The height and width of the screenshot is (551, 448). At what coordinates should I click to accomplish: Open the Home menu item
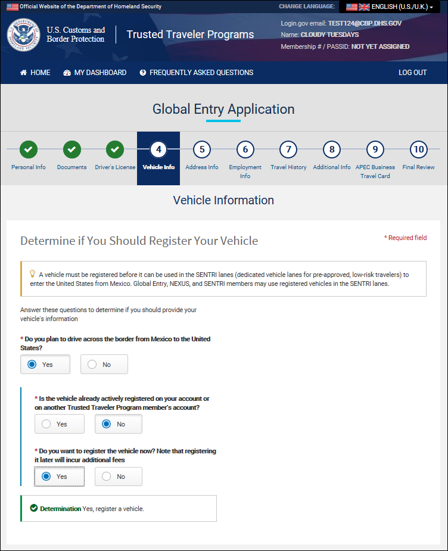(x=35, y=73)
